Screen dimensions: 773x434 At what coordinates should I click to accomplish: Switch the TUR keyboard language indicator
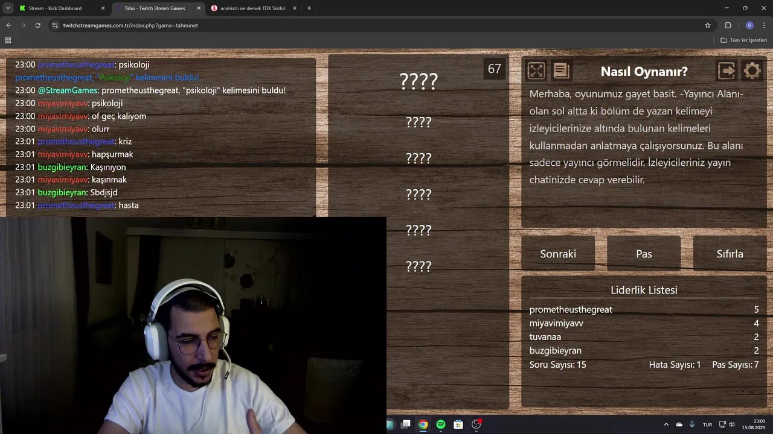pyautogui.click(x=707, y=424)
